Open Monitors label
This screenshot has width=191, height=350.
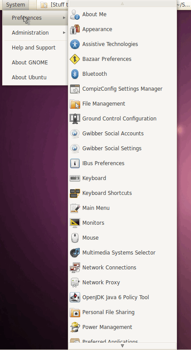pos(93,223)
